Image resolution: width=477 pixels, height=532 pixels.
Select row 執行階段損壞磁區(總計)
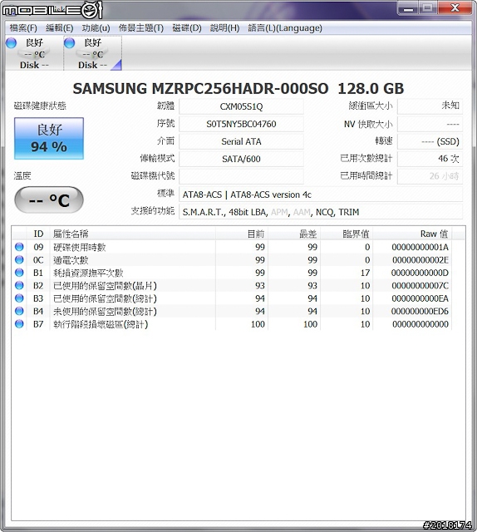click(232, 324)
